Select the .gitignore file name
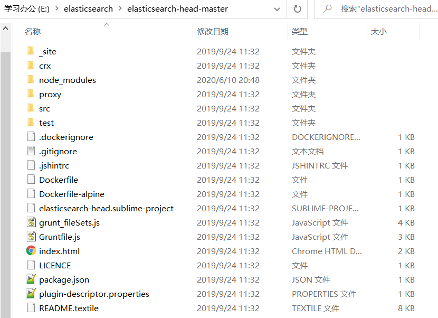438x318 pixels. (x=58, y=151)
